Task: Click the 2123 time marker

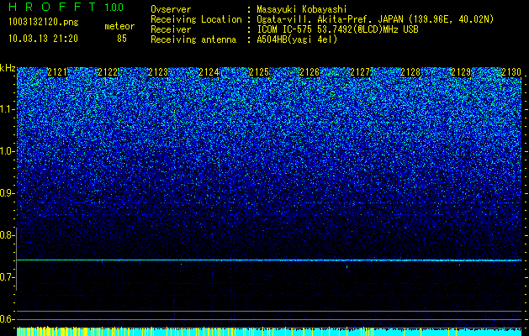Action: point(158,72)
